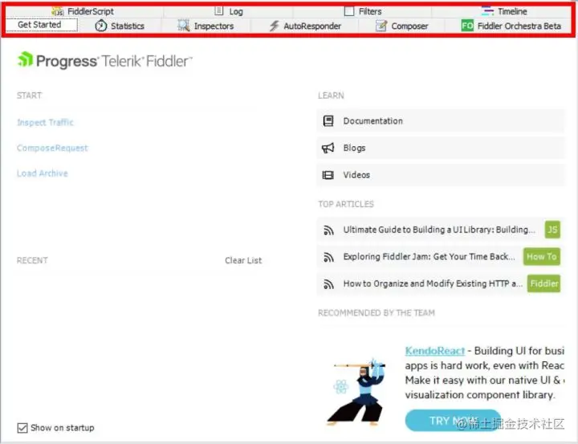Click the Load Archive link
Viewport: 578px width, 444px height.
click(x=43, y=173)
